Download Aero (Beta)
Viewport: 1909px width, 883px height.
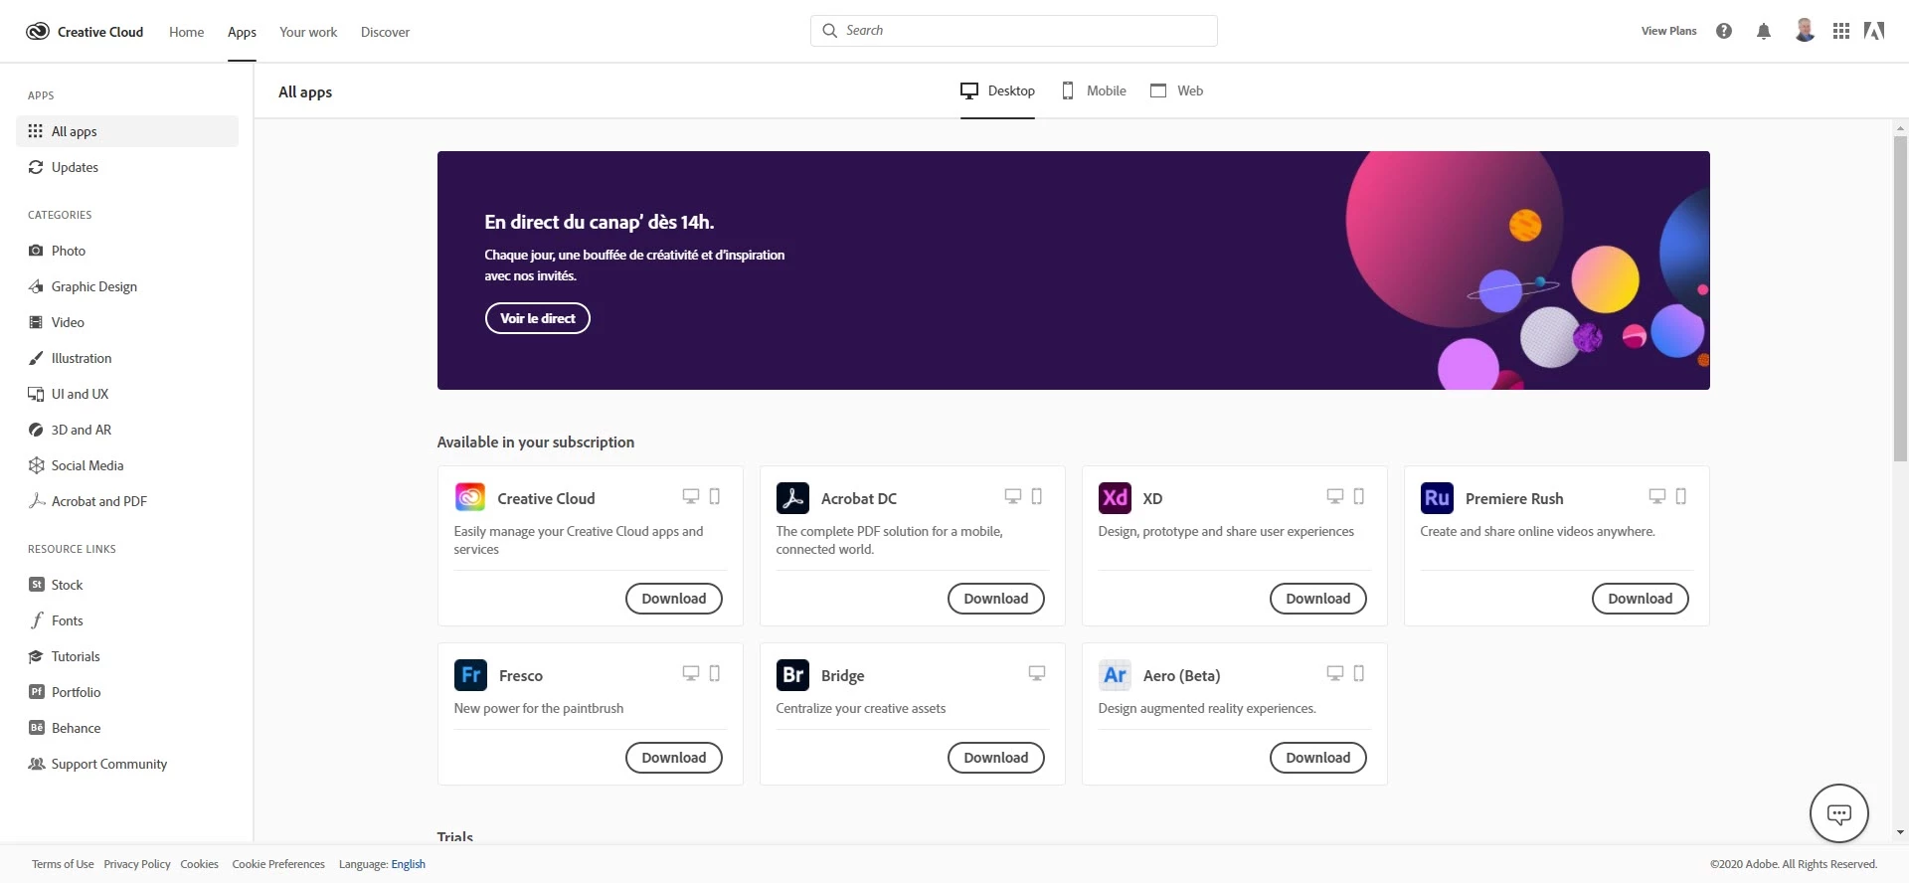point(1318,758)
